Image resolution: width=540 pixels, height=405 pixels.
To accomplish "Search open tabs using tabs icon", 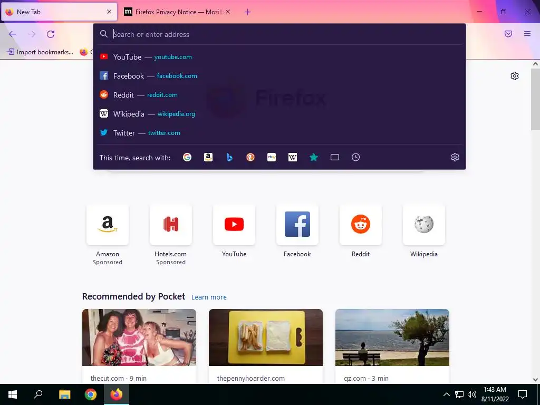I will coord(335,157).
